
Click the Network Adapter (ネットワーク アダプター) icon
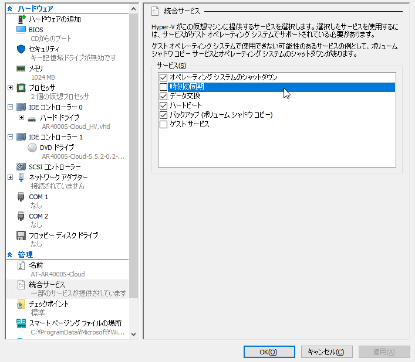pyautogui.click(x=21, y=177)
